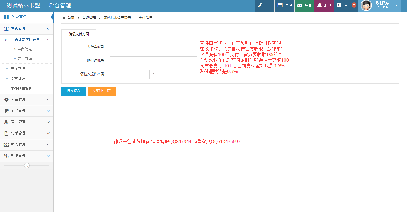Click the user avatar in the top-right corner
Image resolution: width=407 pixels, height=212 pixels.
pyautogui.click(x=366, y=5)
